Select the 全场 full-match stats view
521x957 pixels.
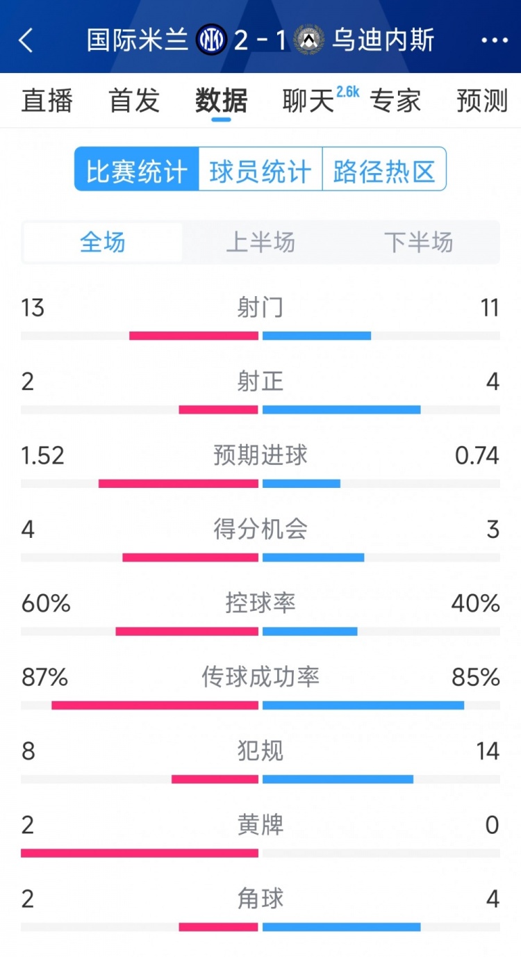point(102,242)
